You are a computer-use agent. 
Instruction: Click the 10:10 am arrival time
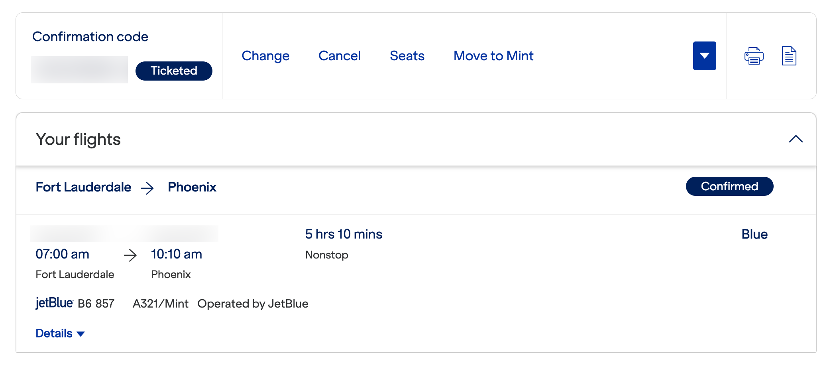coord(177,254)
